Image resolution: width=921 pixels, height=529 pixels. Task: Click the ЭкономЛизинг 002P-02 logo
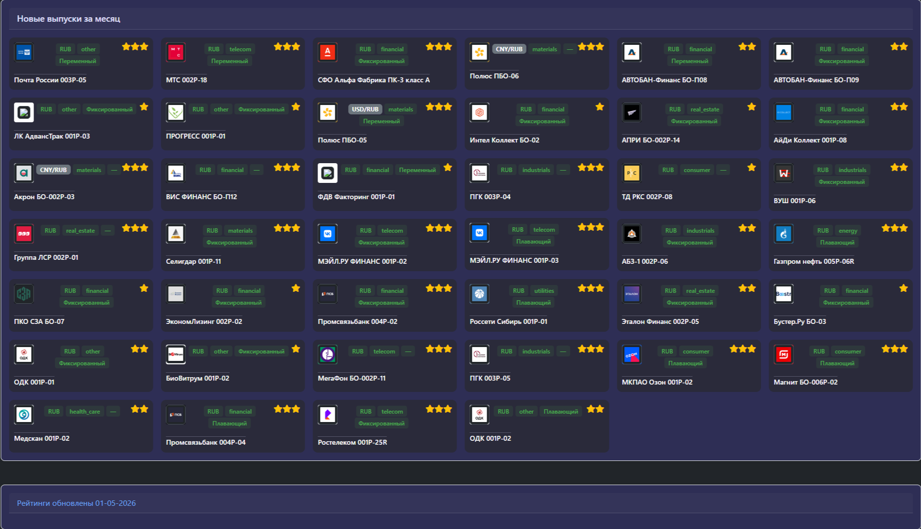point(176,294)
